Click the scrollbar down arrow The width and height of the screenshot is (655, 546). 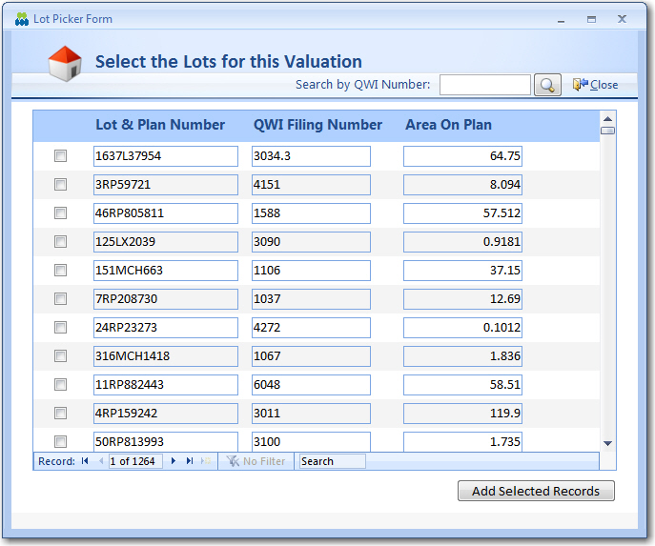pyautogui.click(x=607, y=442)
